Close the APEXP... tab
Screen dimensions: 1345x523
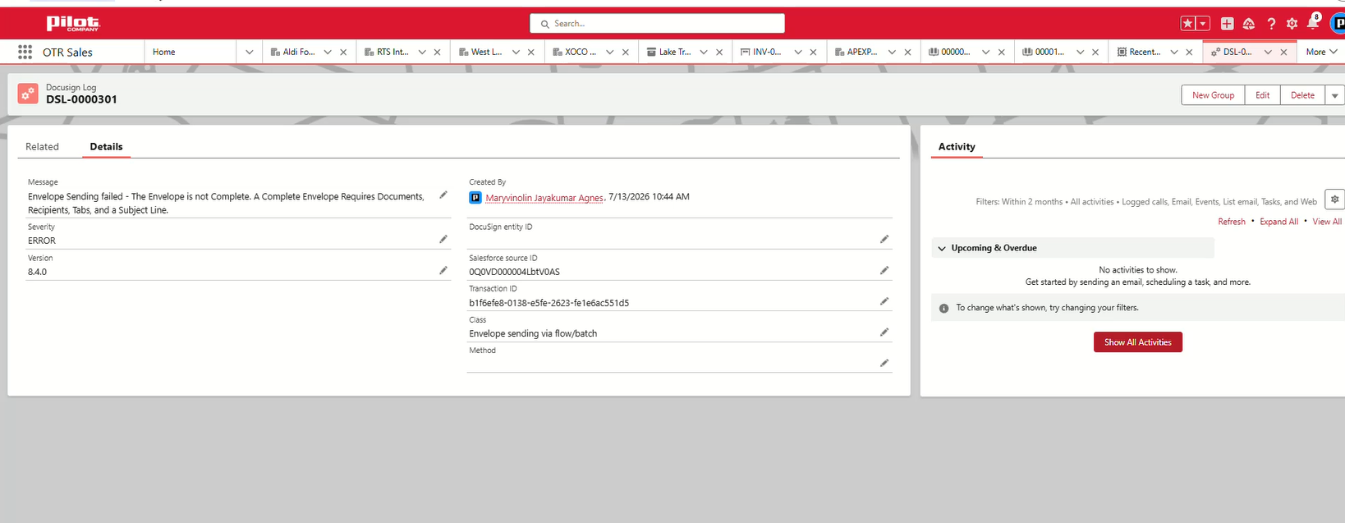pos(907,52)
